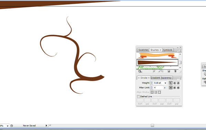Collapse the Brushes panel with the minimize icon
The width and height of the screenshot is (206, 130).
(178, 47)
